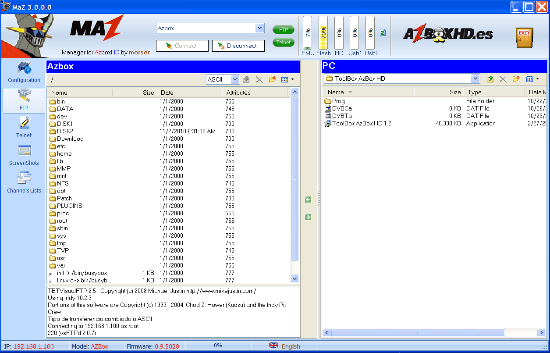This screenshot has height=353, width=550.
Task: Select the Patch folder
Action: pyautogui.click(x=64, y=198)
